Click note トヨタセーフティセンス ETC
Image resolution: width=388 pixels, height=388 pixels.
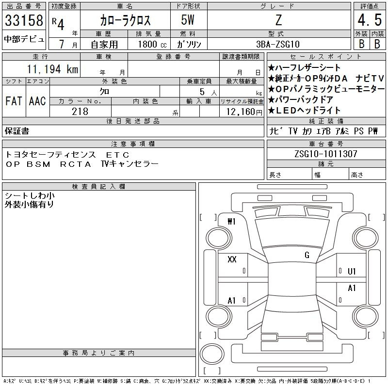[67, 155]
